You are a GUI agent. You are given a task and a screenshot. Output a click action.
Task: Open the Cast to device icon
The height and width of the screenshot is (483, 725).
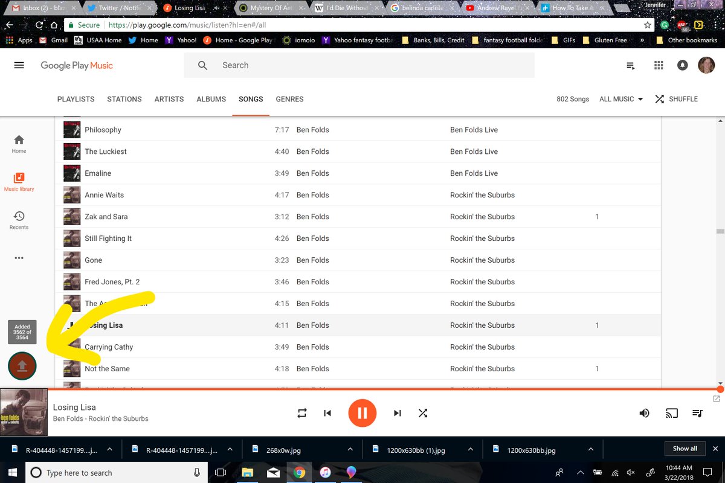tap(672, 413)
